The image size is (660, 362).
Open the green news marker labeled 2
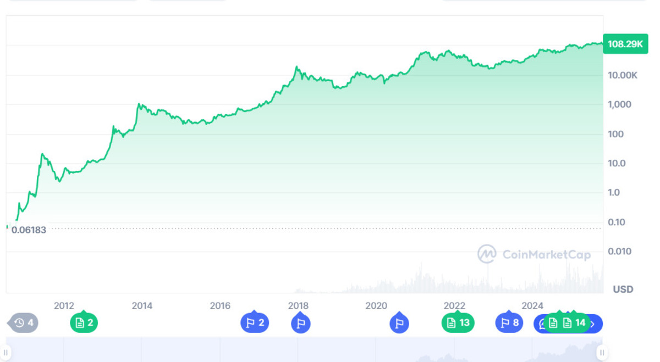click(x=84, y=323)
